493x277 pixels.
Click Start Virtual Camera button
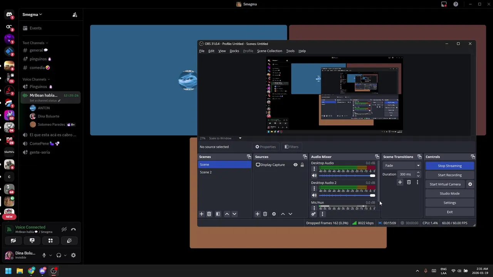445,184
